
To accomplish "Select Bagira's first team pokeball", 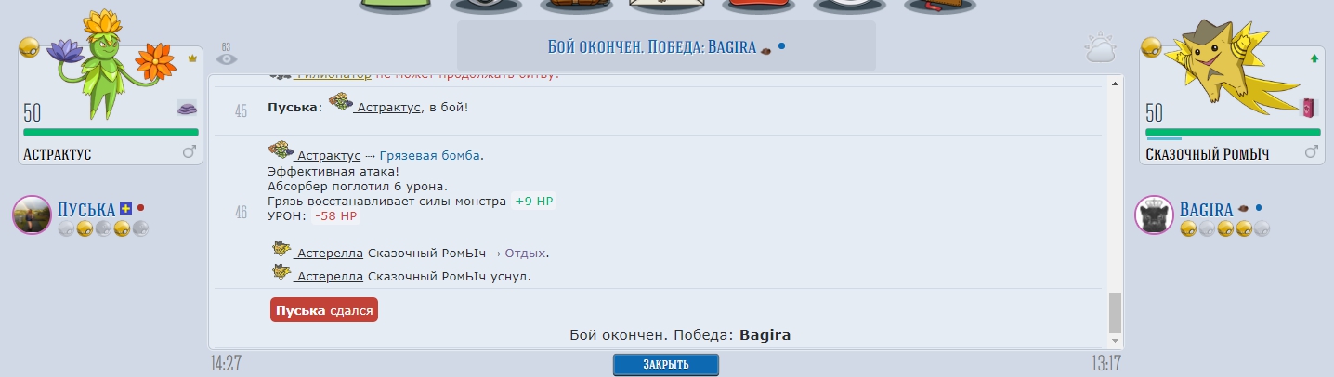I will [1188, 228].
